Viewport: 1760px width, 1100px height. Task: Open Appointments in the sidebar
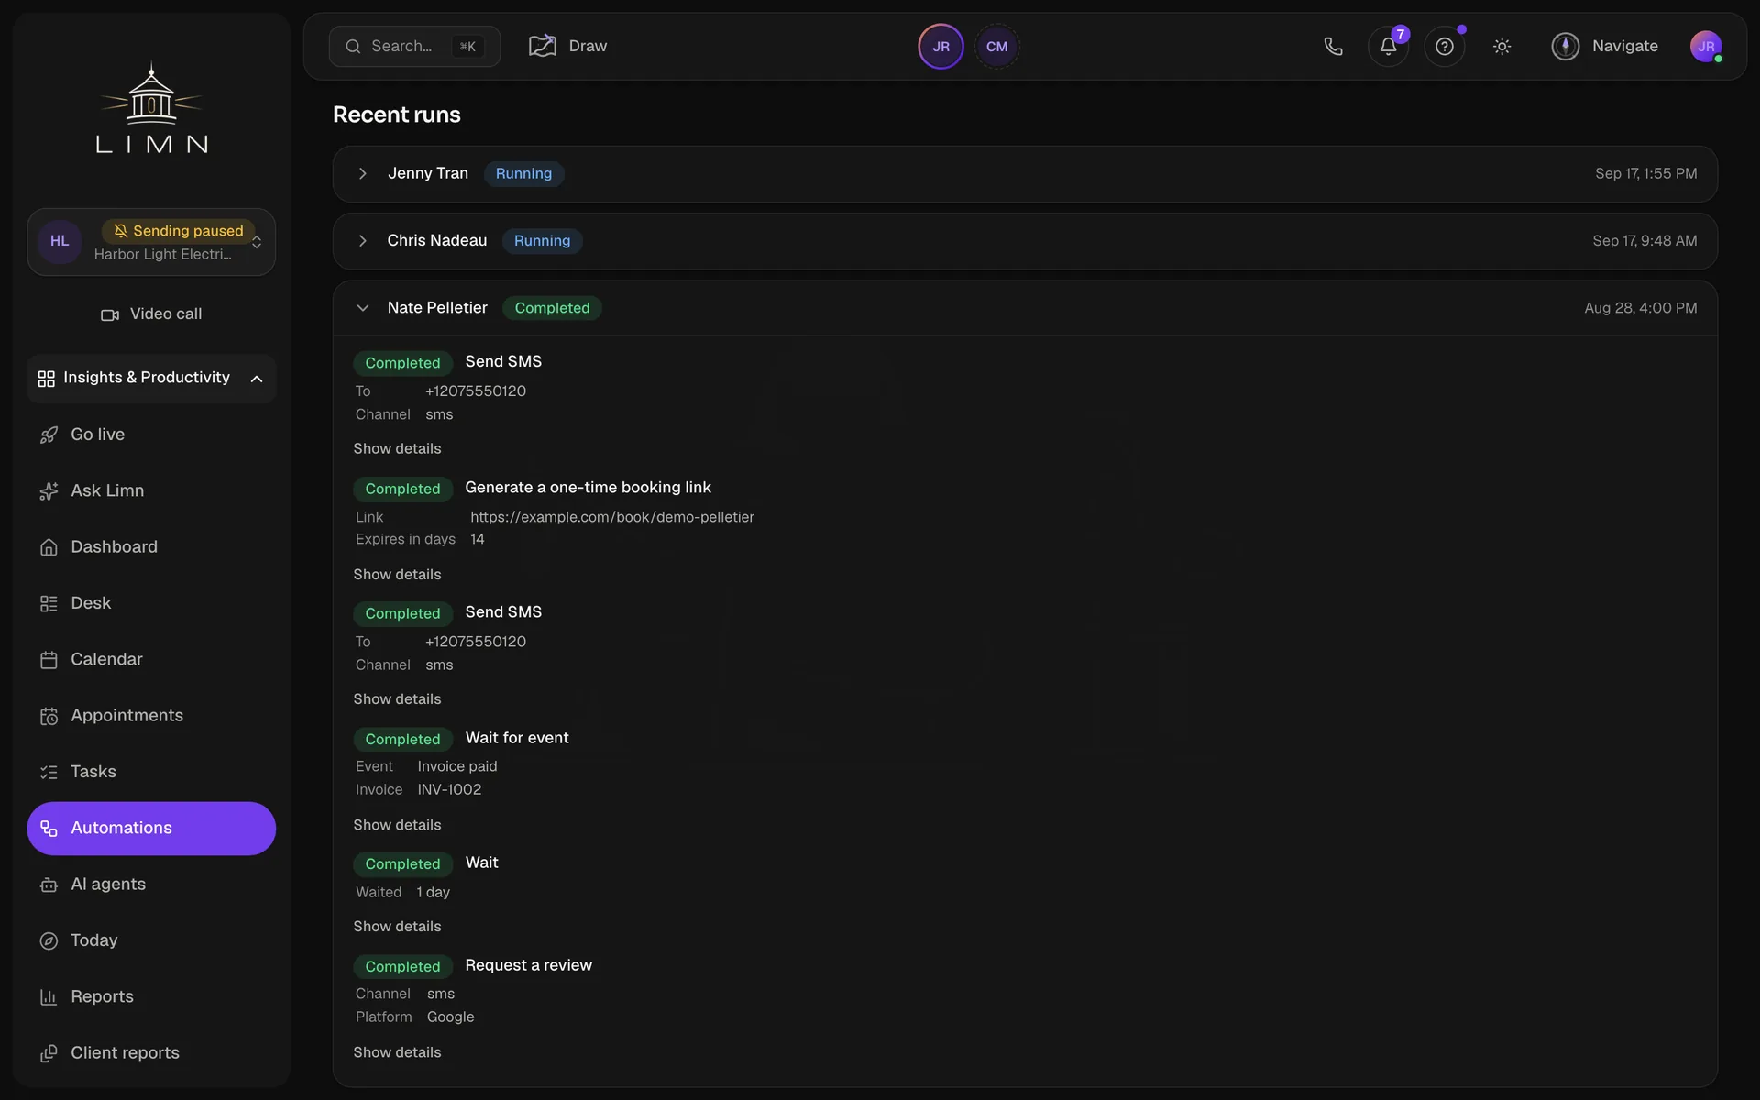[151, 716]
